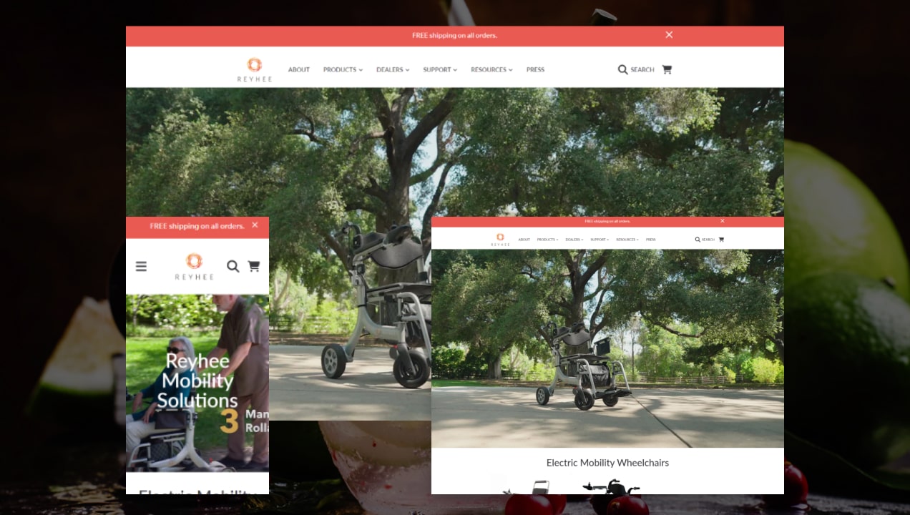Viewport: 910px width, 515px height.
Task: Click the Reyhee Mobility Solutions hero image
Action: tap(197, 382)
